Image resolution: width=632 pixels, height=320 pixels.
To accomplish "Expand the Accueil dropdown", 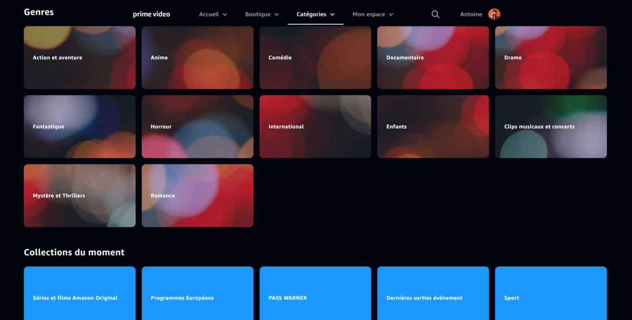I will point(213,14).
